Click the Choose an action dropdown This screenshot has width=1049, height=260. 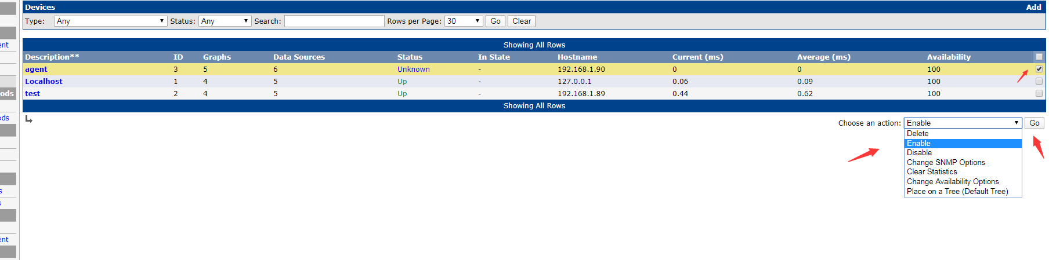(x=963, y=123)
